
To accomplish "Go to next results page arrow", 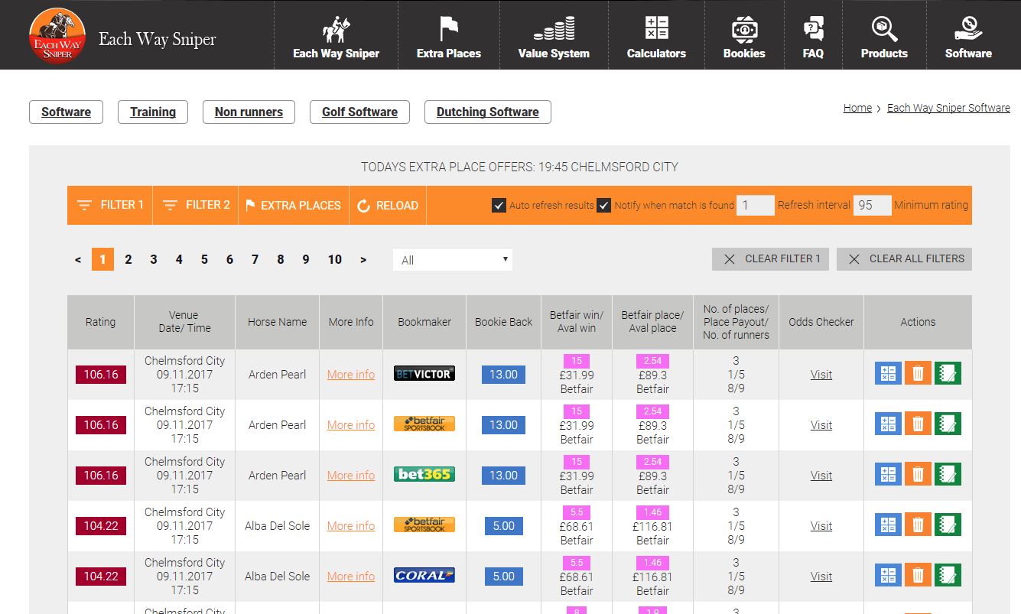I will (363, 259).
